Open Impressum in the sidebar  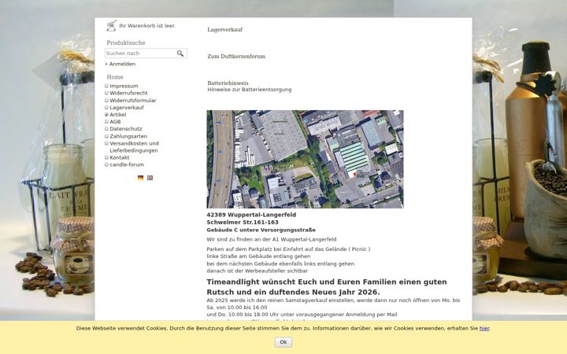point(124,86)
